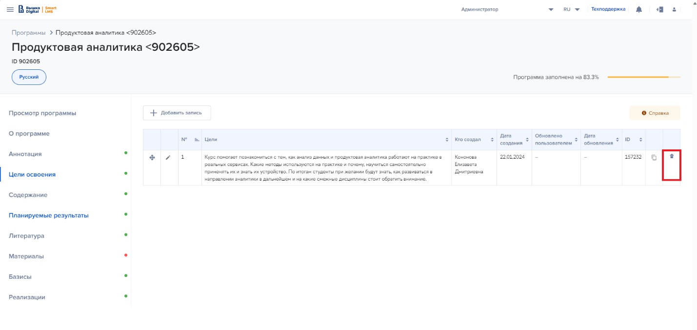Open the Аннотация sidebar section
Viewport: 697px width, 330px height.
coord(25,154)
